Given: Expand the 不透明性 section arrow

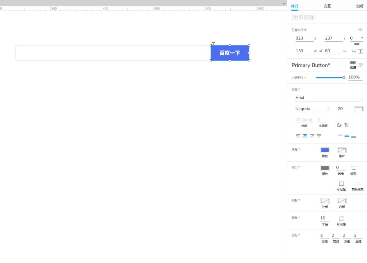Looking at the screenshot, I should pos(305,77).
